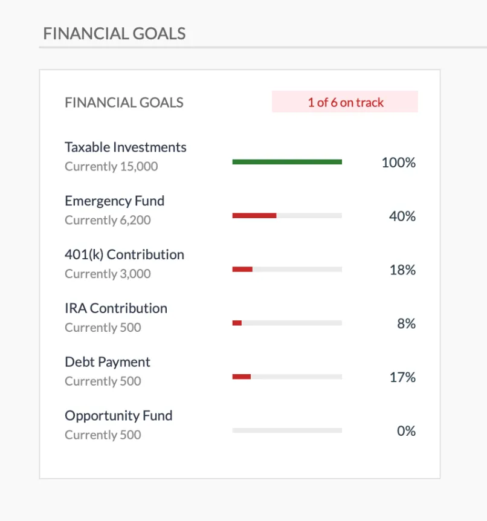Click the Debt Payment progress bar
The width and height of the screenshot is (487, 521).
coord(286,376)
